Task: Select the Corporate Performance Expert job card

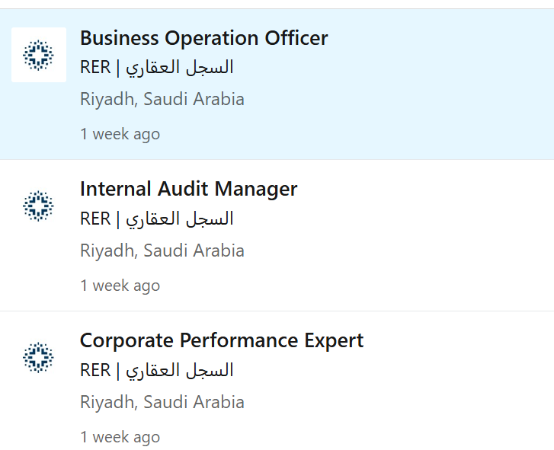Action: coord(277,381)
